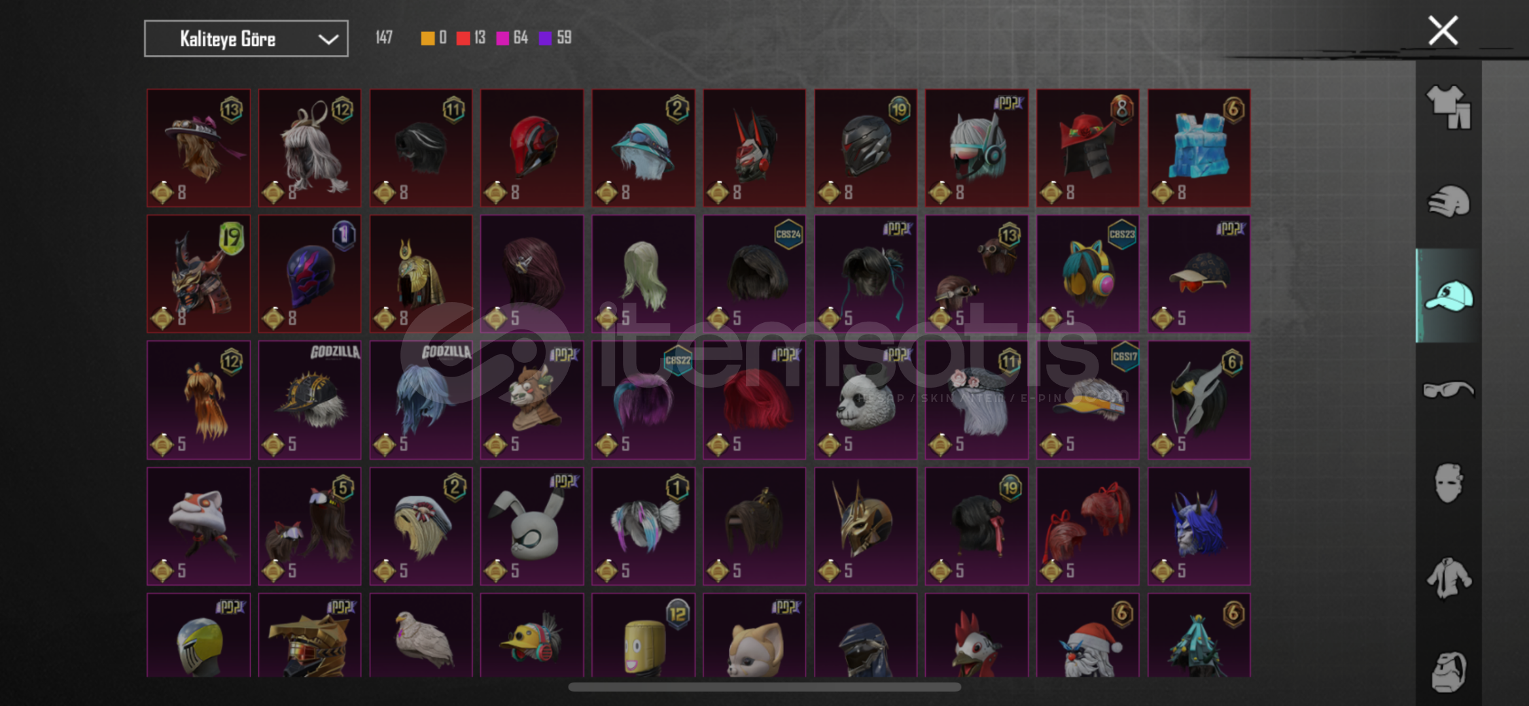Viewport: 1529px width, 706px height.
Task: Select the gloves category icon in sidebar
Action: tap(1449, 201)
